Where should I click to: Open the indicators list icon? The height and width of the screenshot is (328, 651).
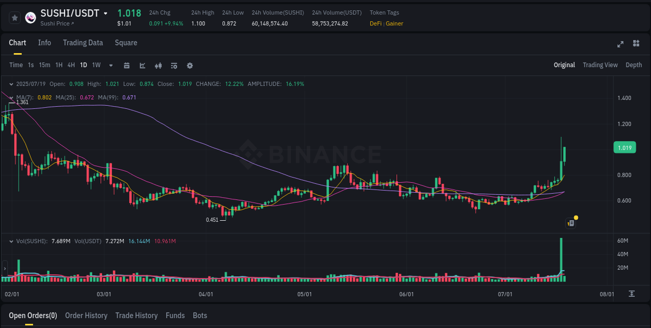tap(173, 65)
